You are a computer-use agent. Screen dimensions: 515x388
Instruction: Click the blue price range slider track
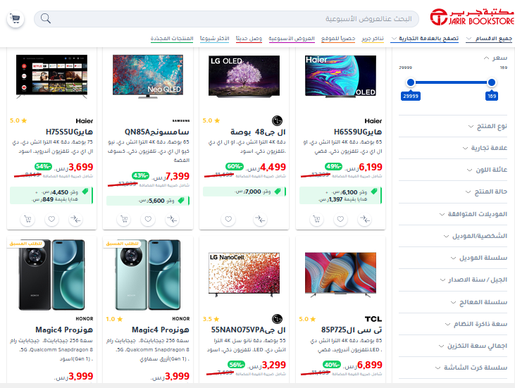point(451,82)
